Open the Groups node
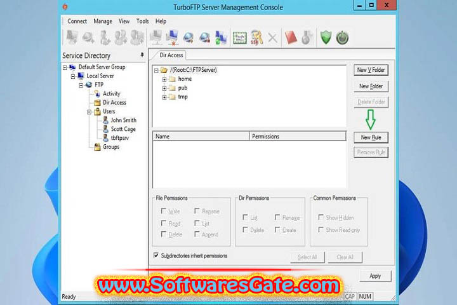This screenshot has width=457, height=305. point(111,147)
